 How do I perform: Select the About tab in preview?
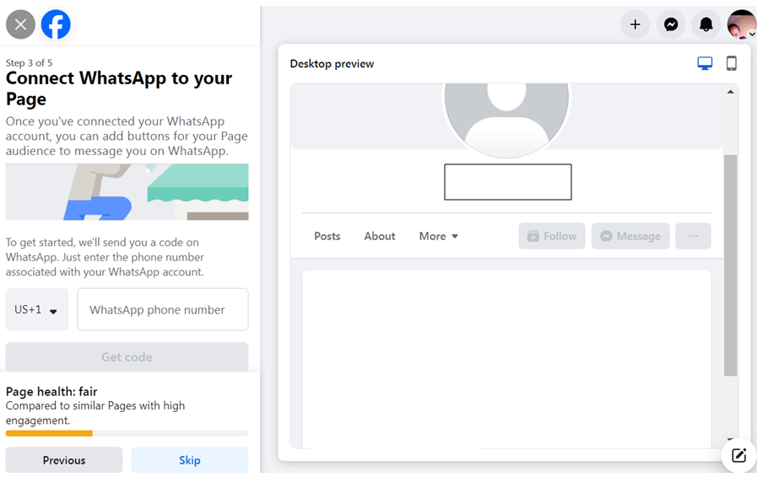pos(380,236)
